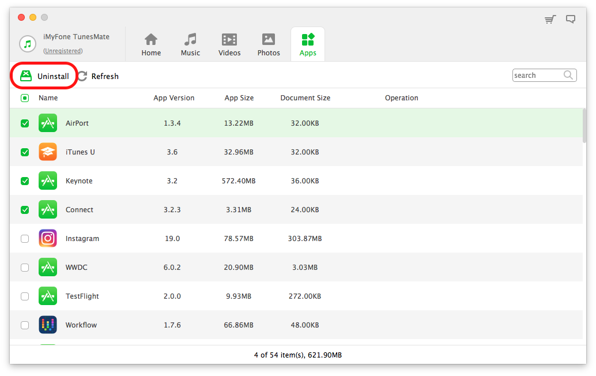This screenshot has width=596, height=376.
Task: Sort by App Version column header
Action: point(173,97)
